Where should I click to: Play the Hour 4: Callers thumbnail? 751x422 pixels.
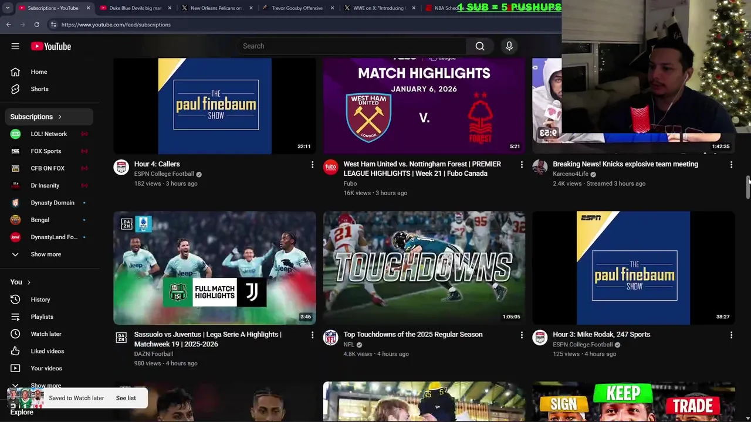[x=215, y=105]
